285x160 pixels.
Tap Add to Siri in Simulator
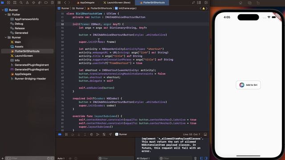pos(248,85)
